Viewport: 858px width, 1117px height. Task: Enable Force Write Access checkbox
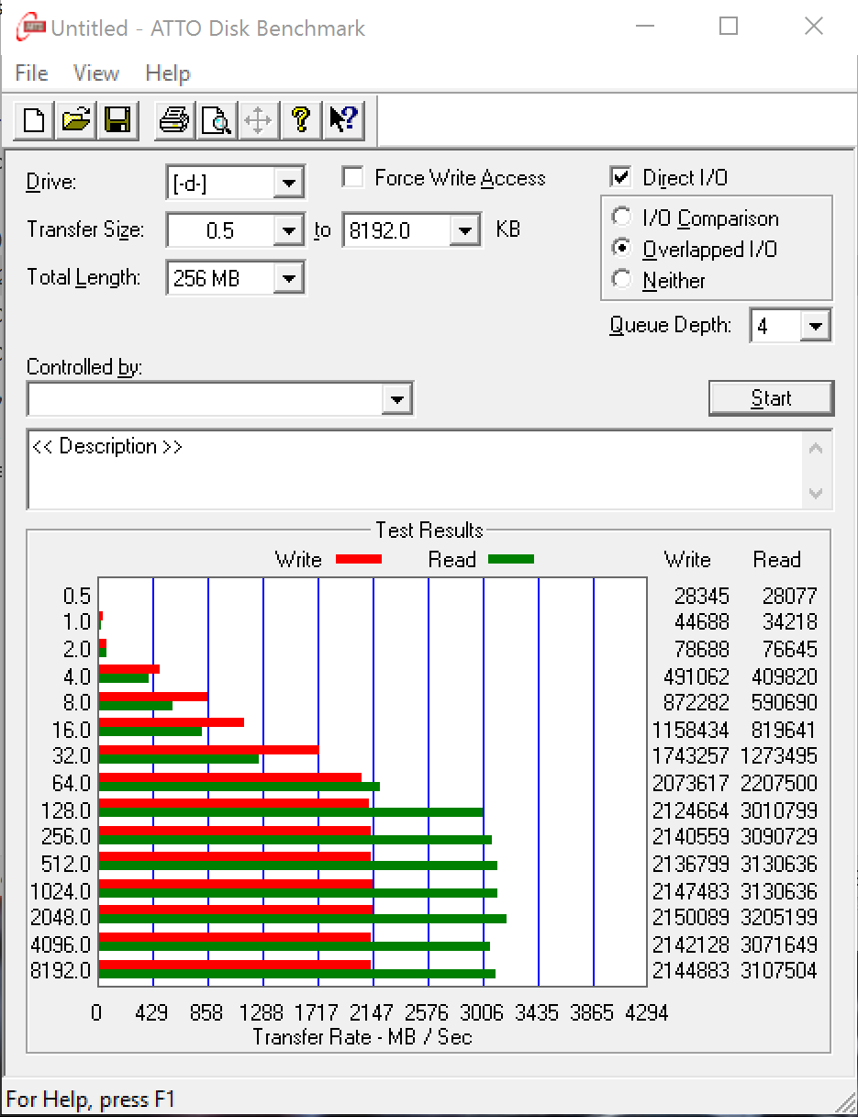coord(352,177)
